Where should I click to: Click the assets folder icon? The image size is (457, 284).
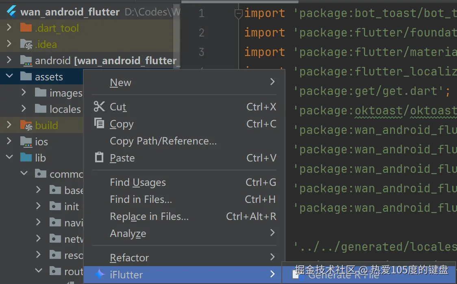pos(26,76)
